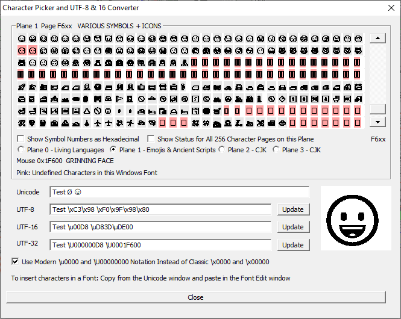The height and width of the screenshot is (319, 401).
Task: Uncheck Use Modern \u0000 Notation option
Action: tap(16, 262)
